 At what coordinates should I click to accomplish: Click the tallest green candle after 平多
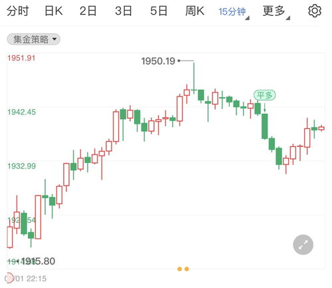[264, 126]
